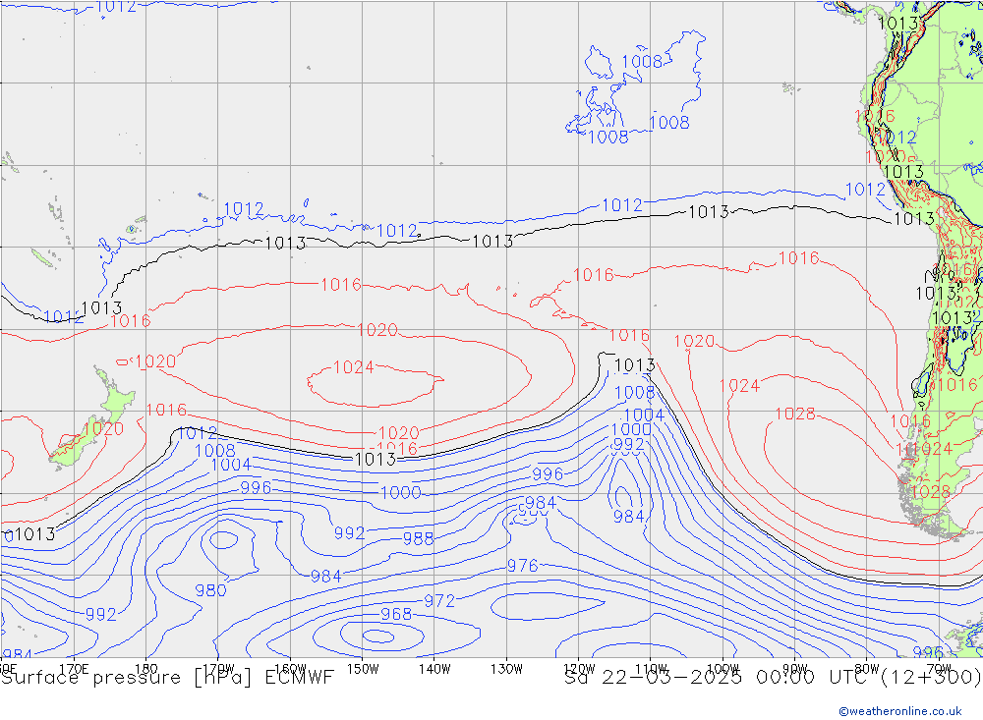
Task: Click the 980 low pressure label
Action: tap(210, 590)
